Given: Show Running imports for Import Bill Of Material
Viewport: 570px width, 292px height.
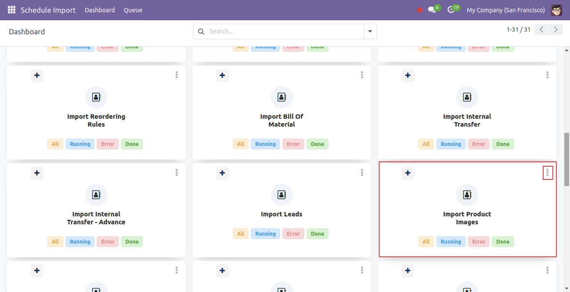Looking at the screenshot, I should 266,144.
